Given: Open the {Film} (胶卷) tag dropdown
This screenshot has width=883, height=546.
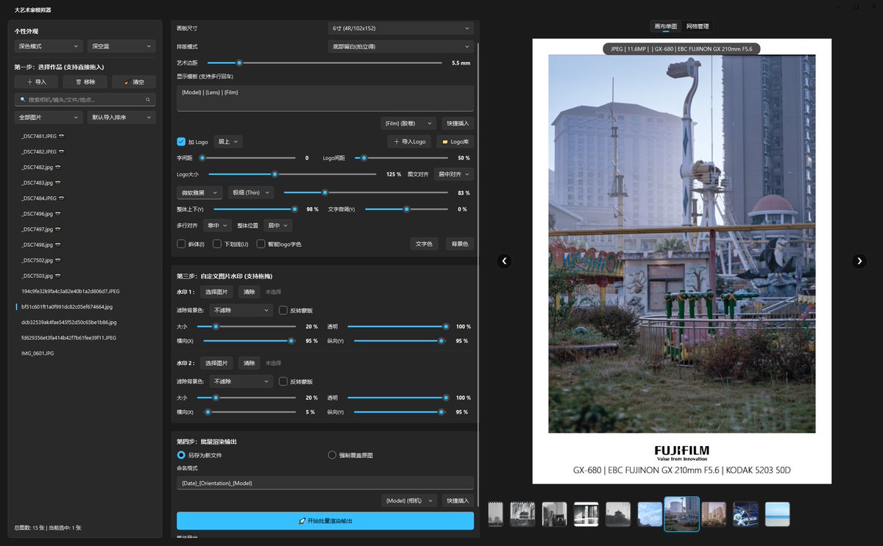Looking at the screenshot, I should coord(408,123).
